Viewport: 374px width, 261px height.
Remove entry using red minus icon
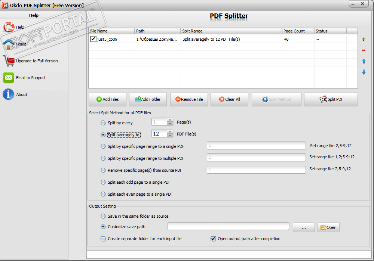point(364,50)
